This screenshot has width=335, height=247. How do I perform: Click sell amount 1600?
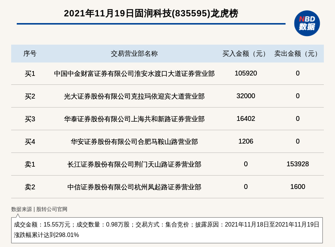point(298,187)
